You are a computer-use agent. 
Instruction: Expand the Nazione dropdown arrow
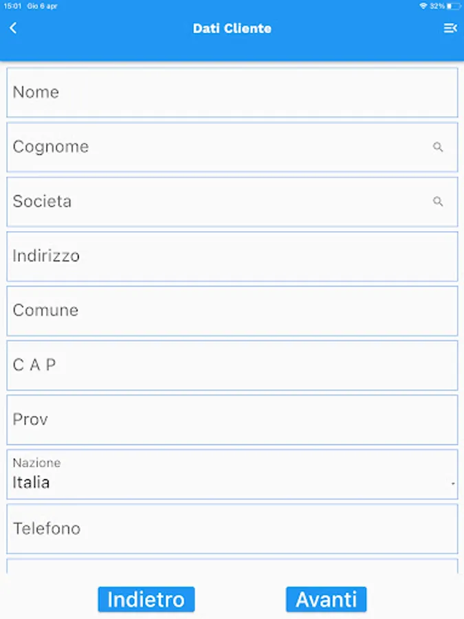click(x=452, y=484)
